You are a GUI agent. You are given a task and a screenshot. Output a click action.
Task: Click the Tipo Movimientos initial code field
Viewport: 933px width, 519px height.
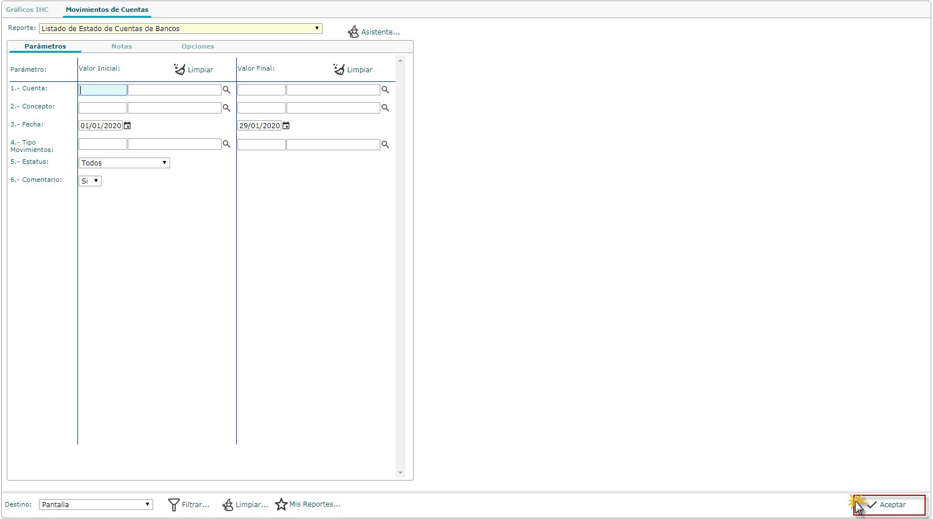[103, 145]
